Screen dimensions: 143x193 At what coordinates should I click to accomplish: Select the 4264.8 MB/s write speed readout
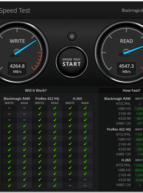17,68
